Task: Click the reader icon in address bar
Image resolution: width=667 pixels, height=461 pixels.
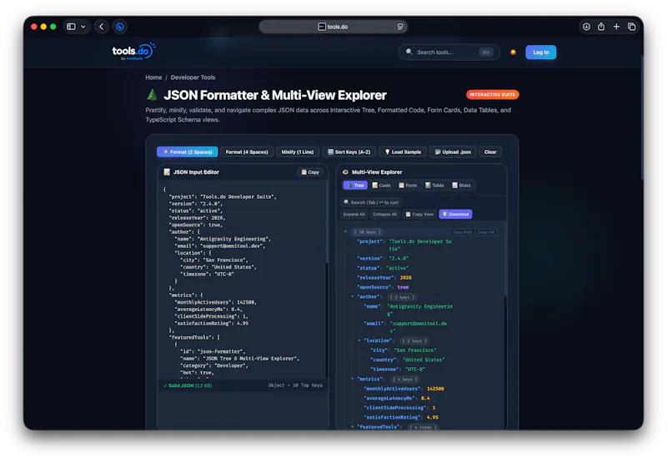Action: click(x=400, y=27)
